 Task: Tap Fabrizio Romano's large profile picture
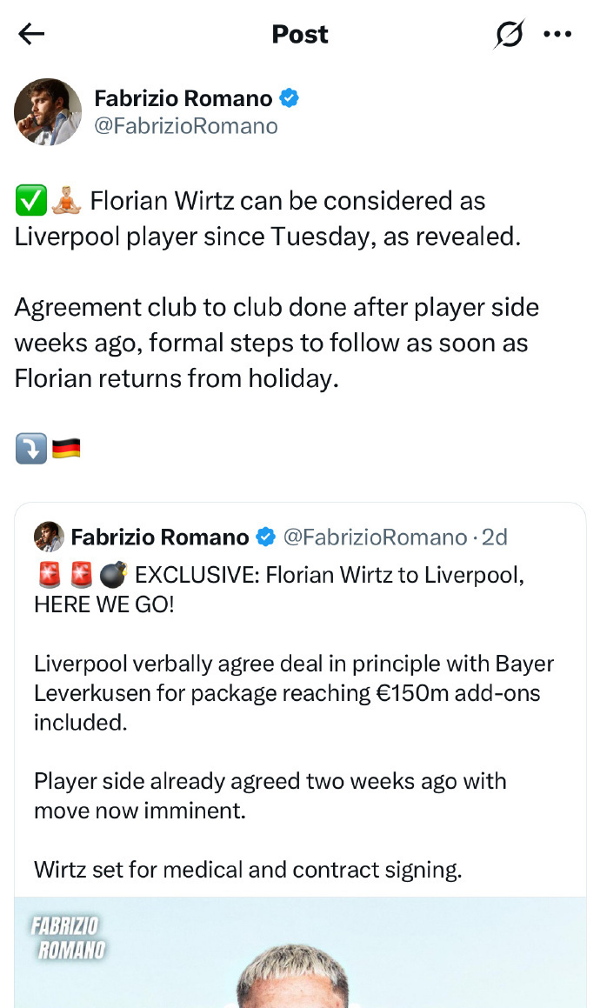(x=48, y=112)
